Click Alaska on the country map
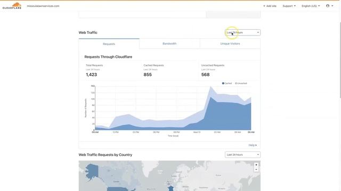The width and height of the screenshot is (341, 191). (92, 171)
